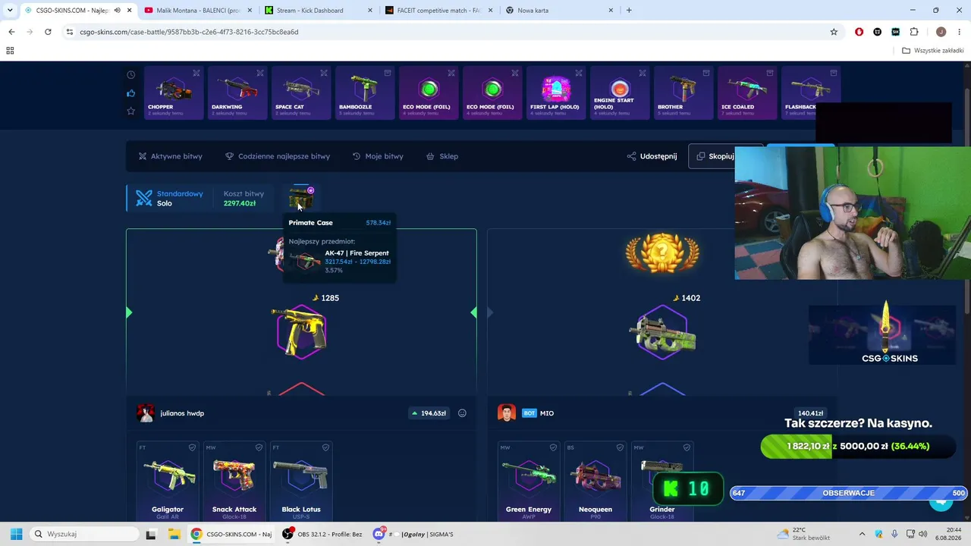Click the AK-47 Fire Serpent item in tooltip

[x=339, y=261]
